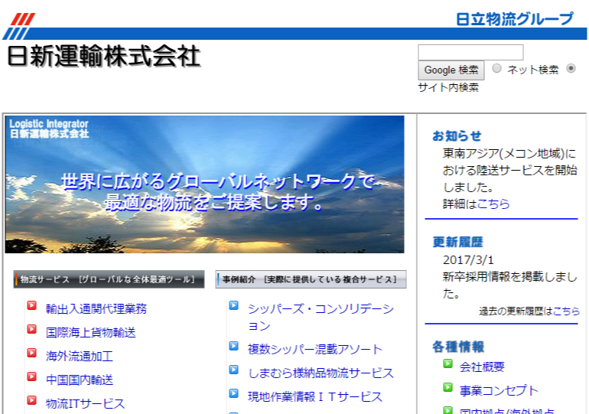Screen dimensions: 589x414
Task: Open the 事業コンセプト link
Action: point(499,390)
